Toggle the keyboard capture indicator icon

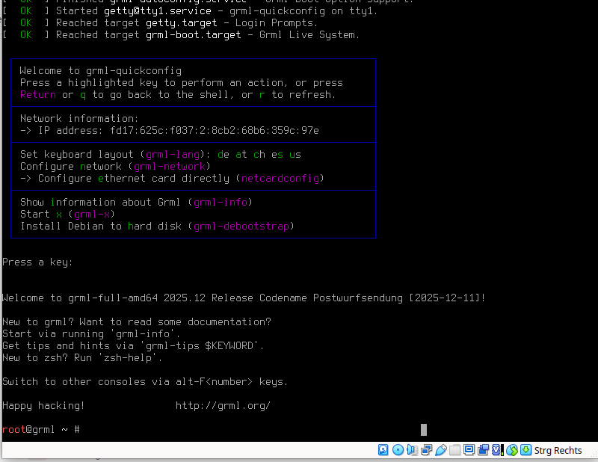pos(525,450)
